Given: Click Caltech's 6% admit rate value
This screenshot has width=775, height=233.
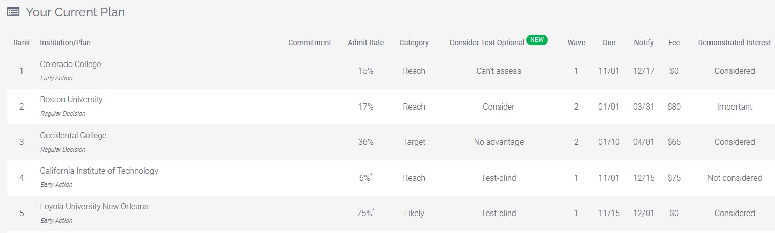Looking at the screenshot, I should coord(365,178).
